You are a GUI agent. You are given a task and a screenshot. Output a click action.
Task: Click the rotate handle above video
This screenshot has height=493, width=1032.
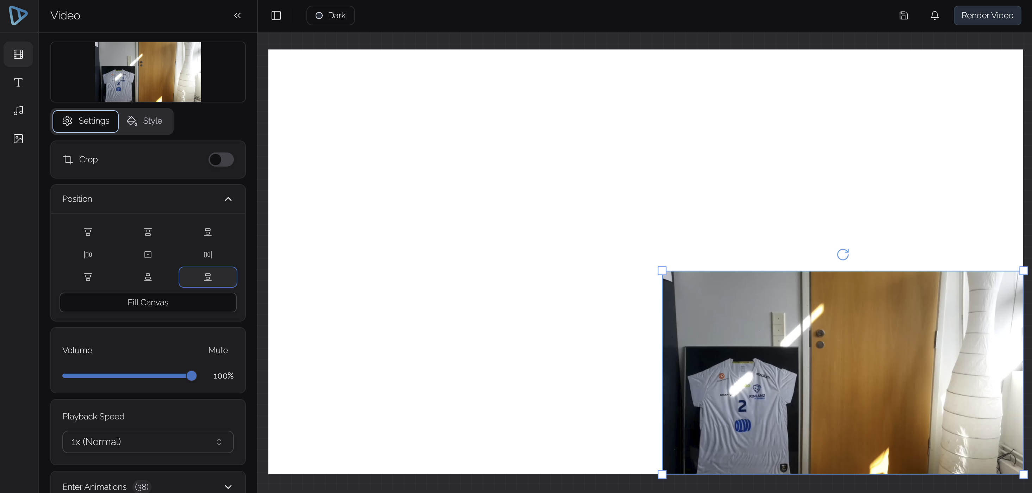tap(843, 254)
